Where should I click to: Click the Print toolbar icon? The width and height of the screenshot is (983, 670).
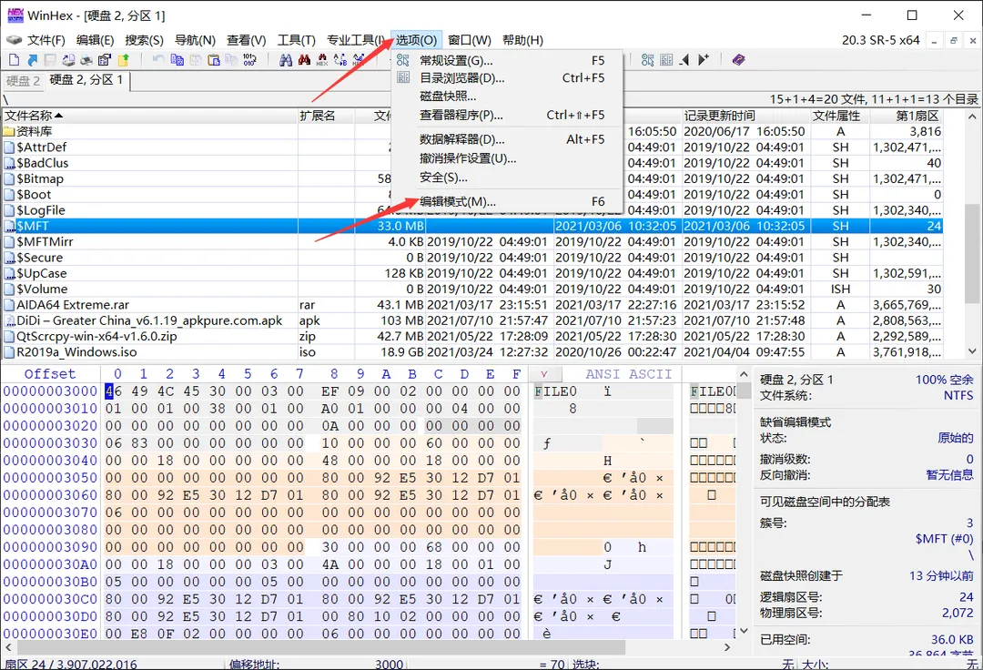point(86,60)
